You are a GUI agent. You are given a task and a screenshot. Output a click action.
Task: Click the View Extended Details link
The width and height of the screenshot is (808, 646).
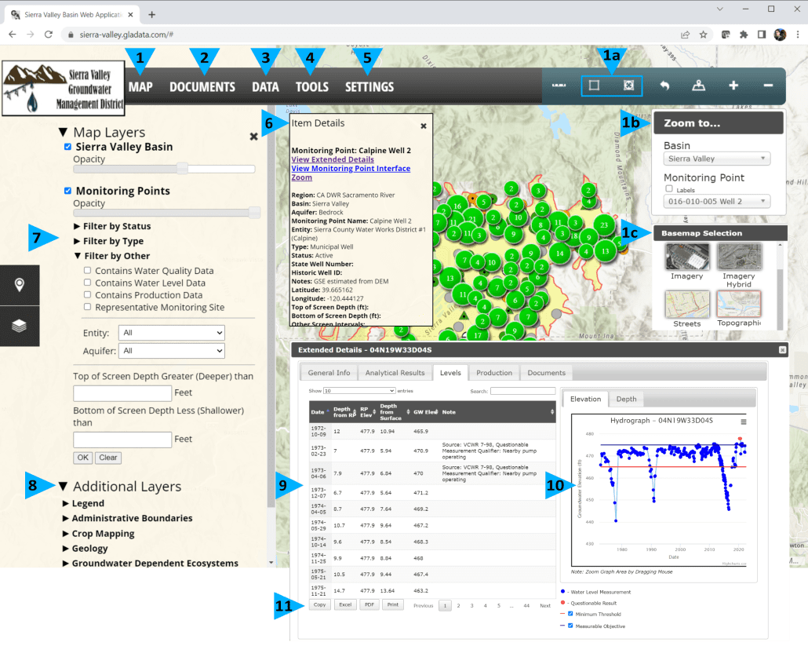[333, 159]
